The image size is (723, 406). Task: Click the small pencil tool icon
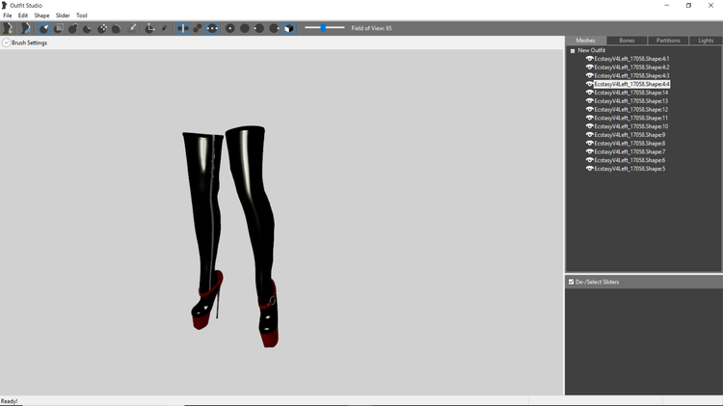click(164, 28)
